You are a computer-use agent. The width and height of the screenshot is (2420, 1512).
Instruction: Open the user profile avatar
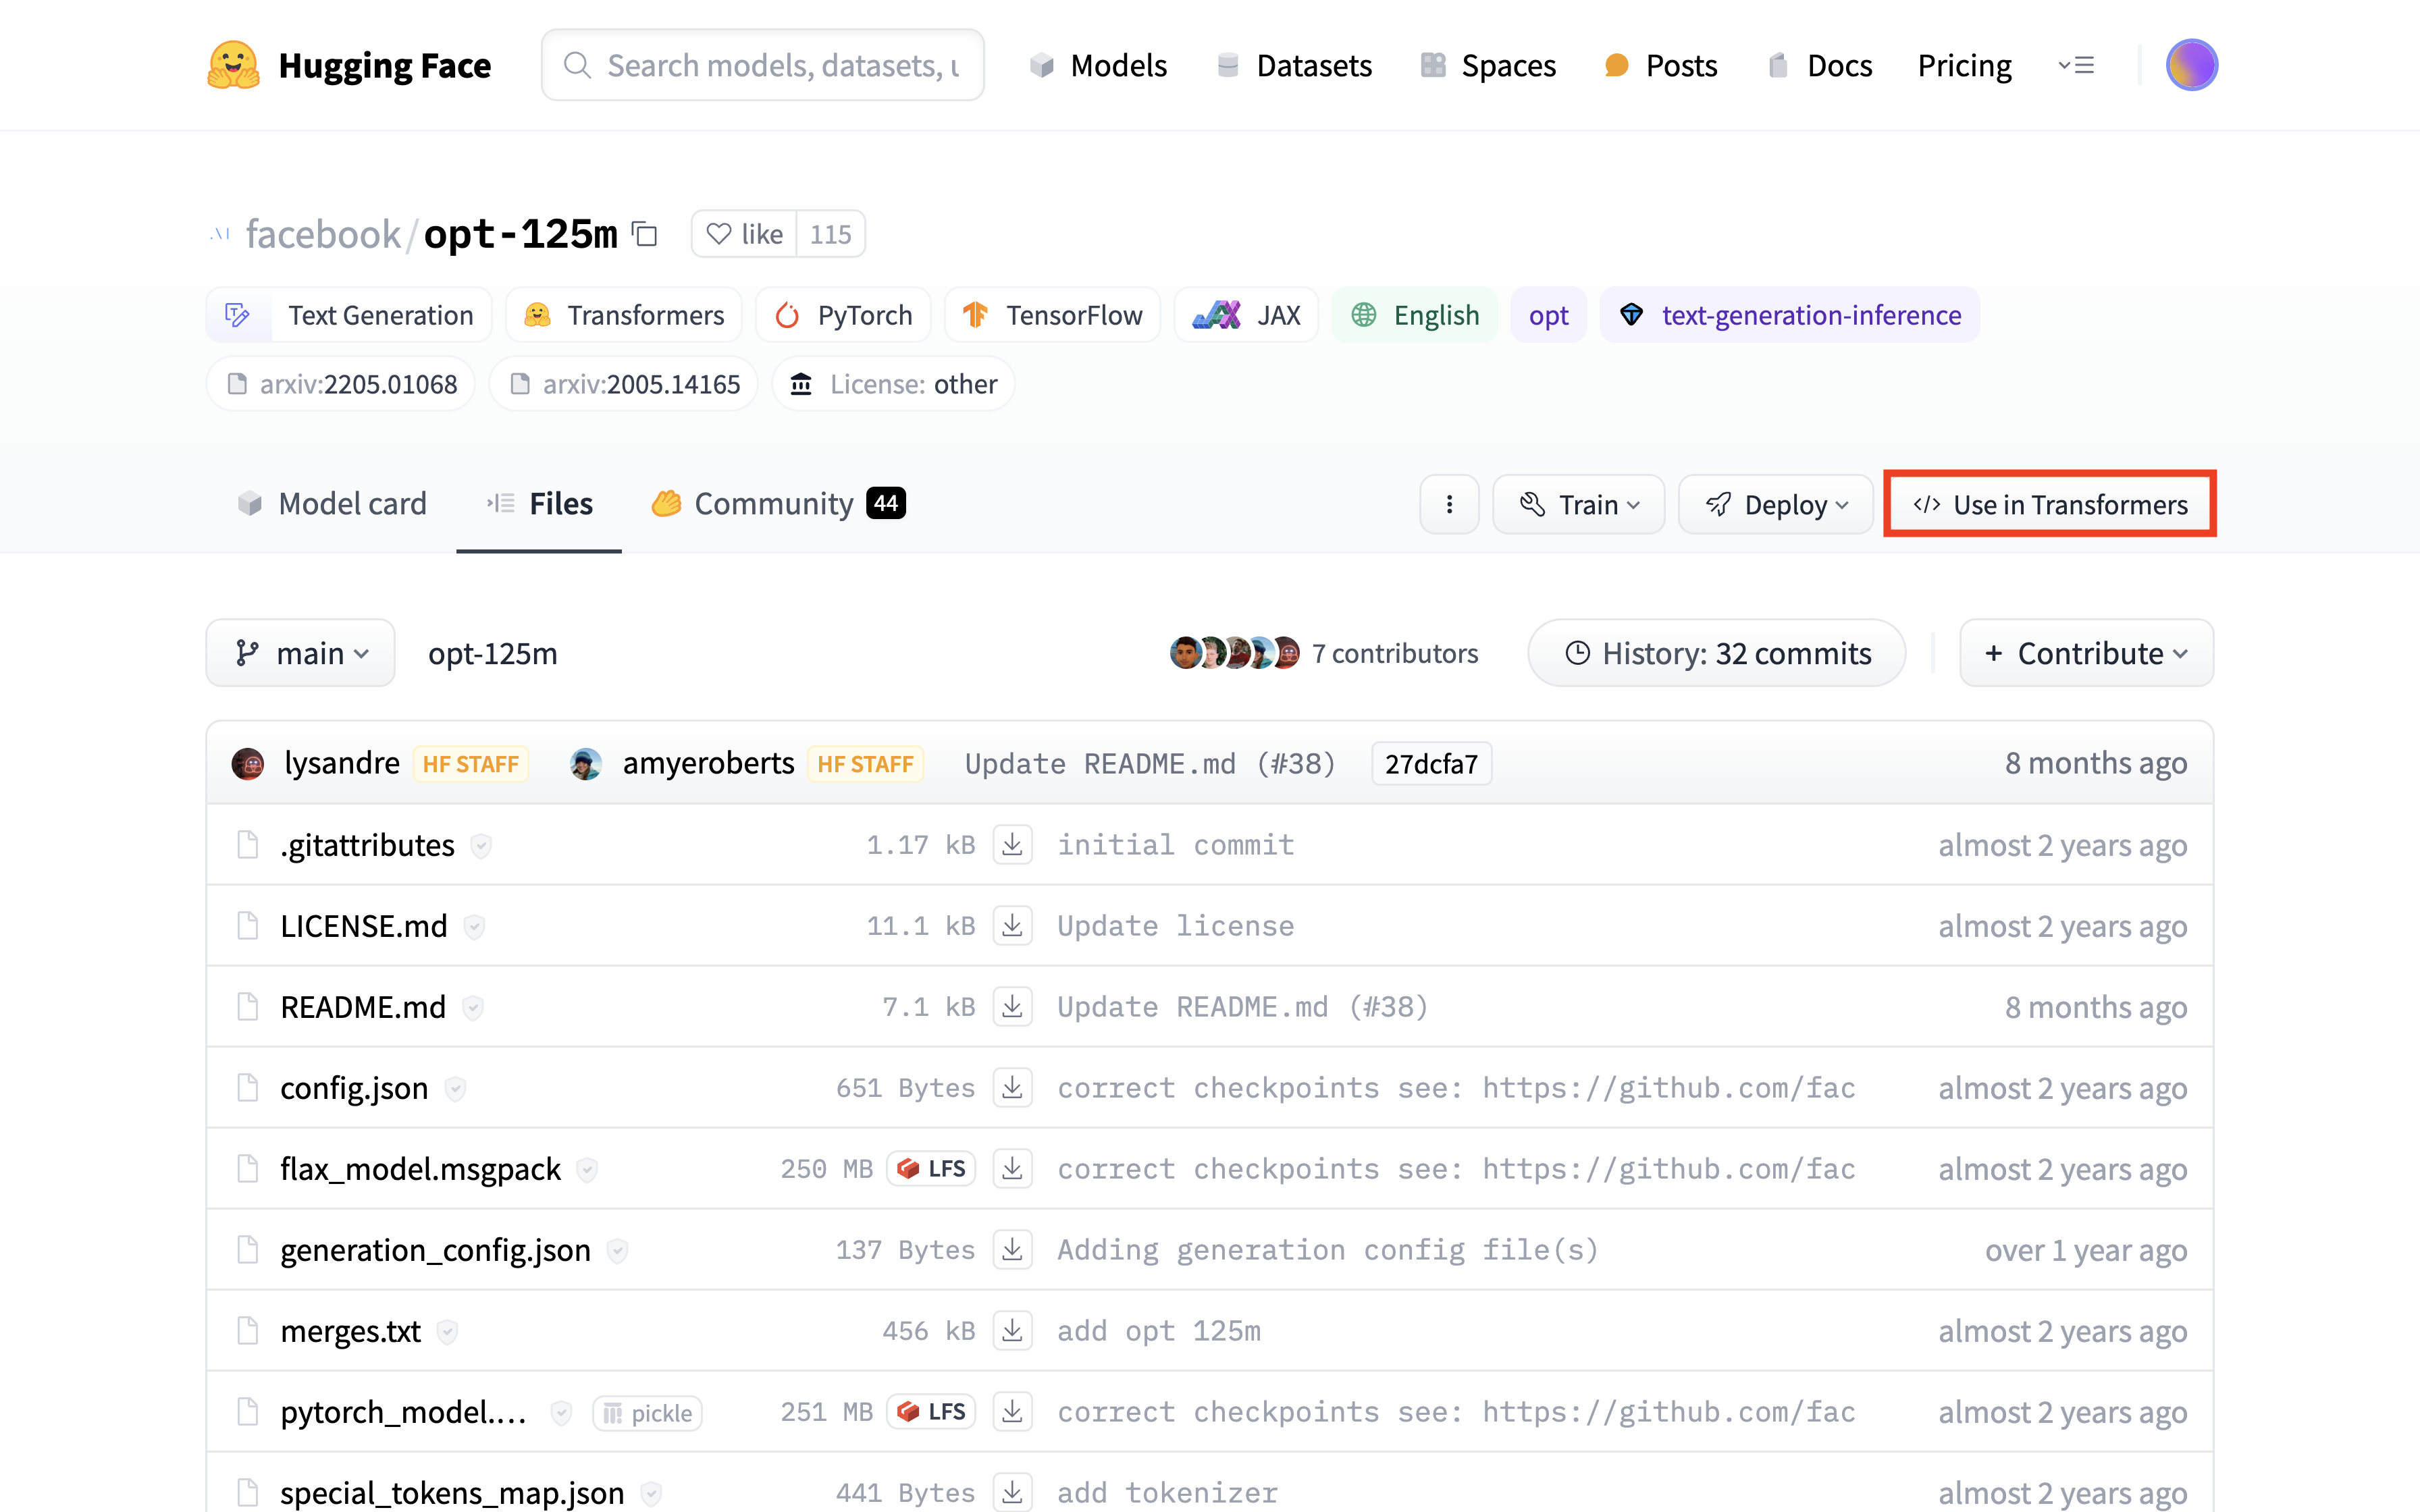2191,65
